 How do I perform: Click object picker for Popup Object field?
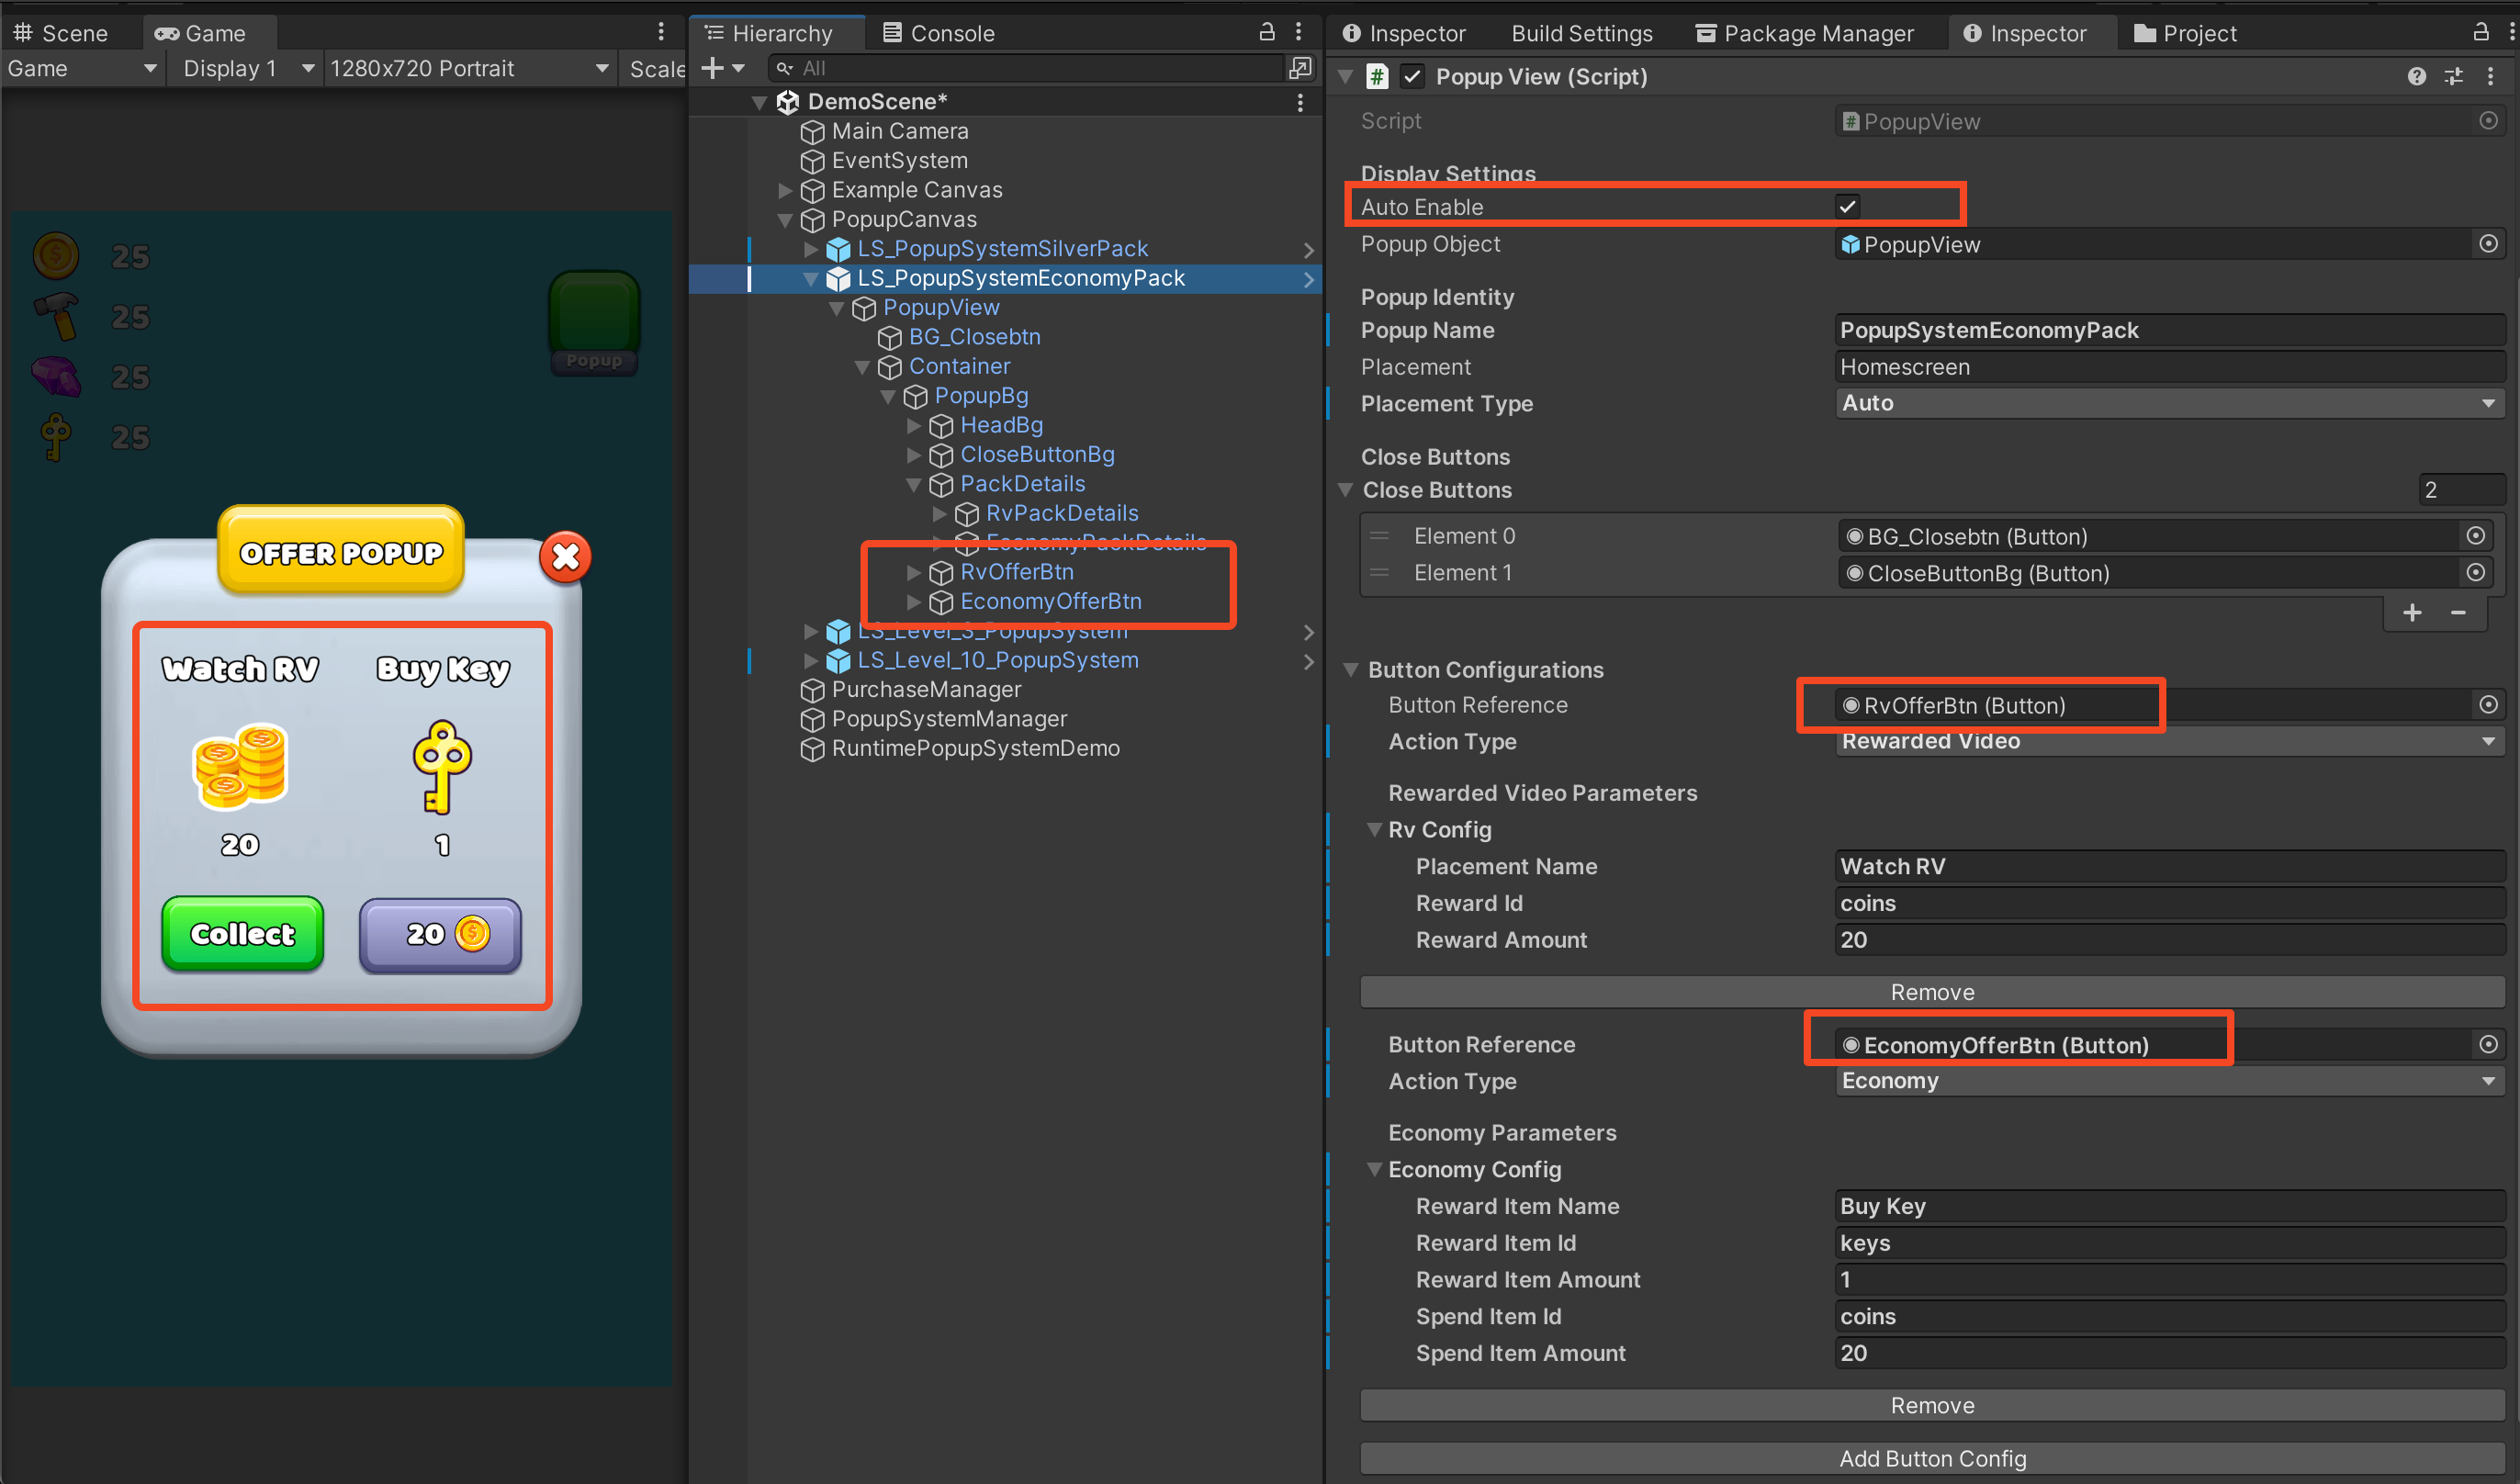point(2488,244)
